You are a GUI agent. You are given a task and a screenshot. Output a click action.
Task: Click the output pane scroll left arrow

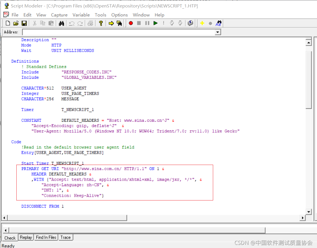[6, 230]
